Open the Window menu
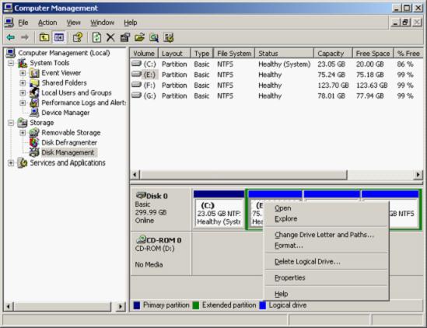 [x=102, y=23]
